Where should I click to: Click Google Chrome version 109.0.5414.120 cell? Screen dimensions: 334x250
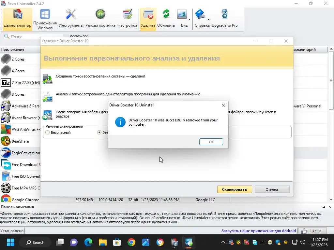(x=111, y=200)
